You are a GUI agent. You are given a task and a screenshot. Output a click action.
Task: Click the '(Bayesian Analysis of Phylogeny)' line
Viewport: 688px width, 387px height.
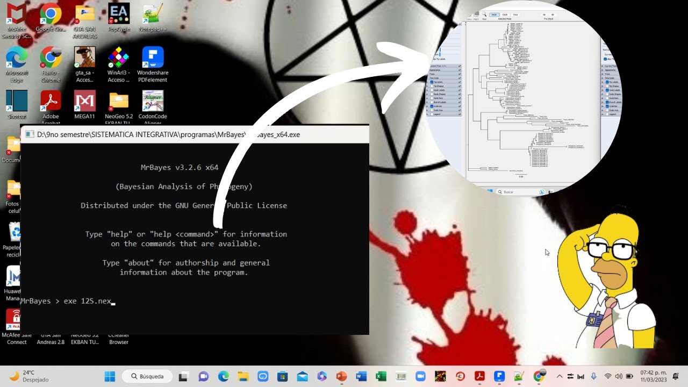coord(184,187)
